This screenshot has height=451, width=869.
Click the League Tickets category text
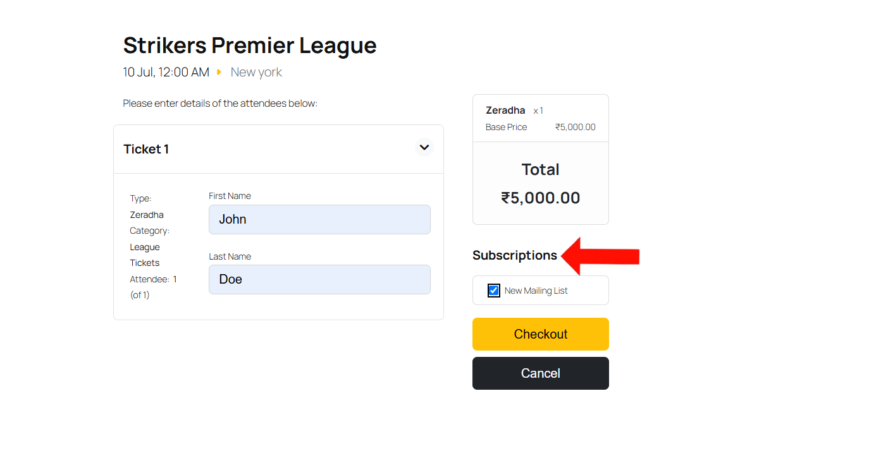point(145,255)
